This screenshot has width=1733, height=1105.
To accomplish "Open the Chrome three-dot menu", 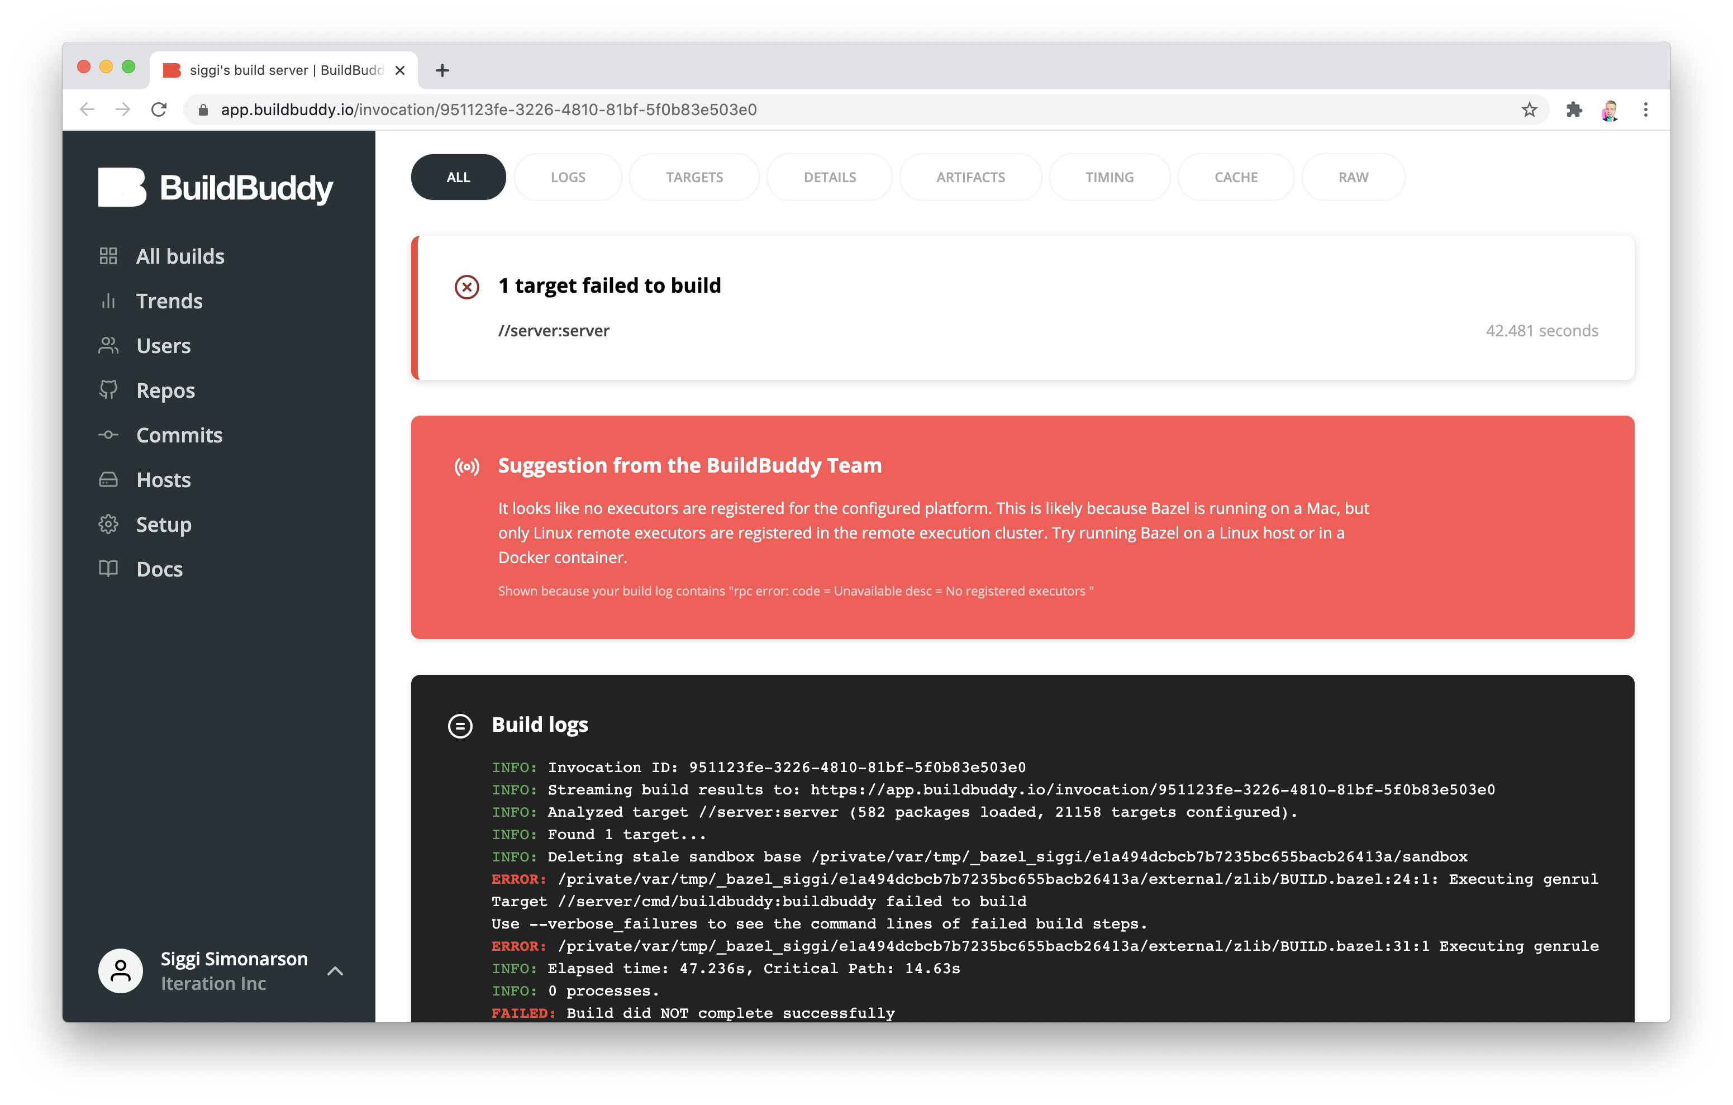I will coord(1645,109).
